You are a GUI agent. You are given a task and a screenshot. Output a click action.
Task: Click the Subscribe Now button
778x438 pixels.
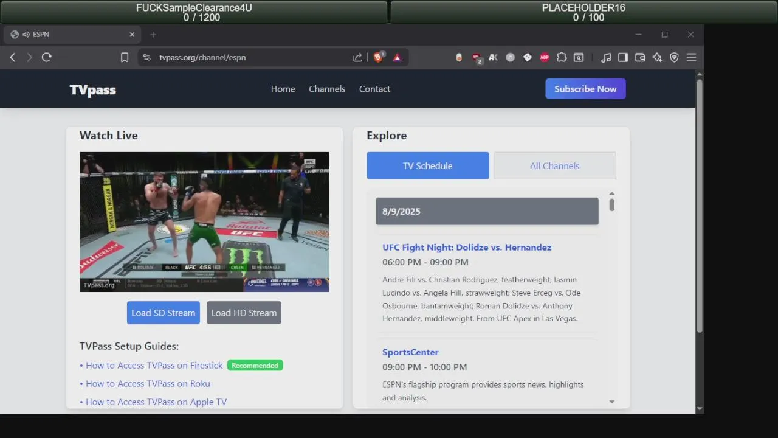pos(585,89)
